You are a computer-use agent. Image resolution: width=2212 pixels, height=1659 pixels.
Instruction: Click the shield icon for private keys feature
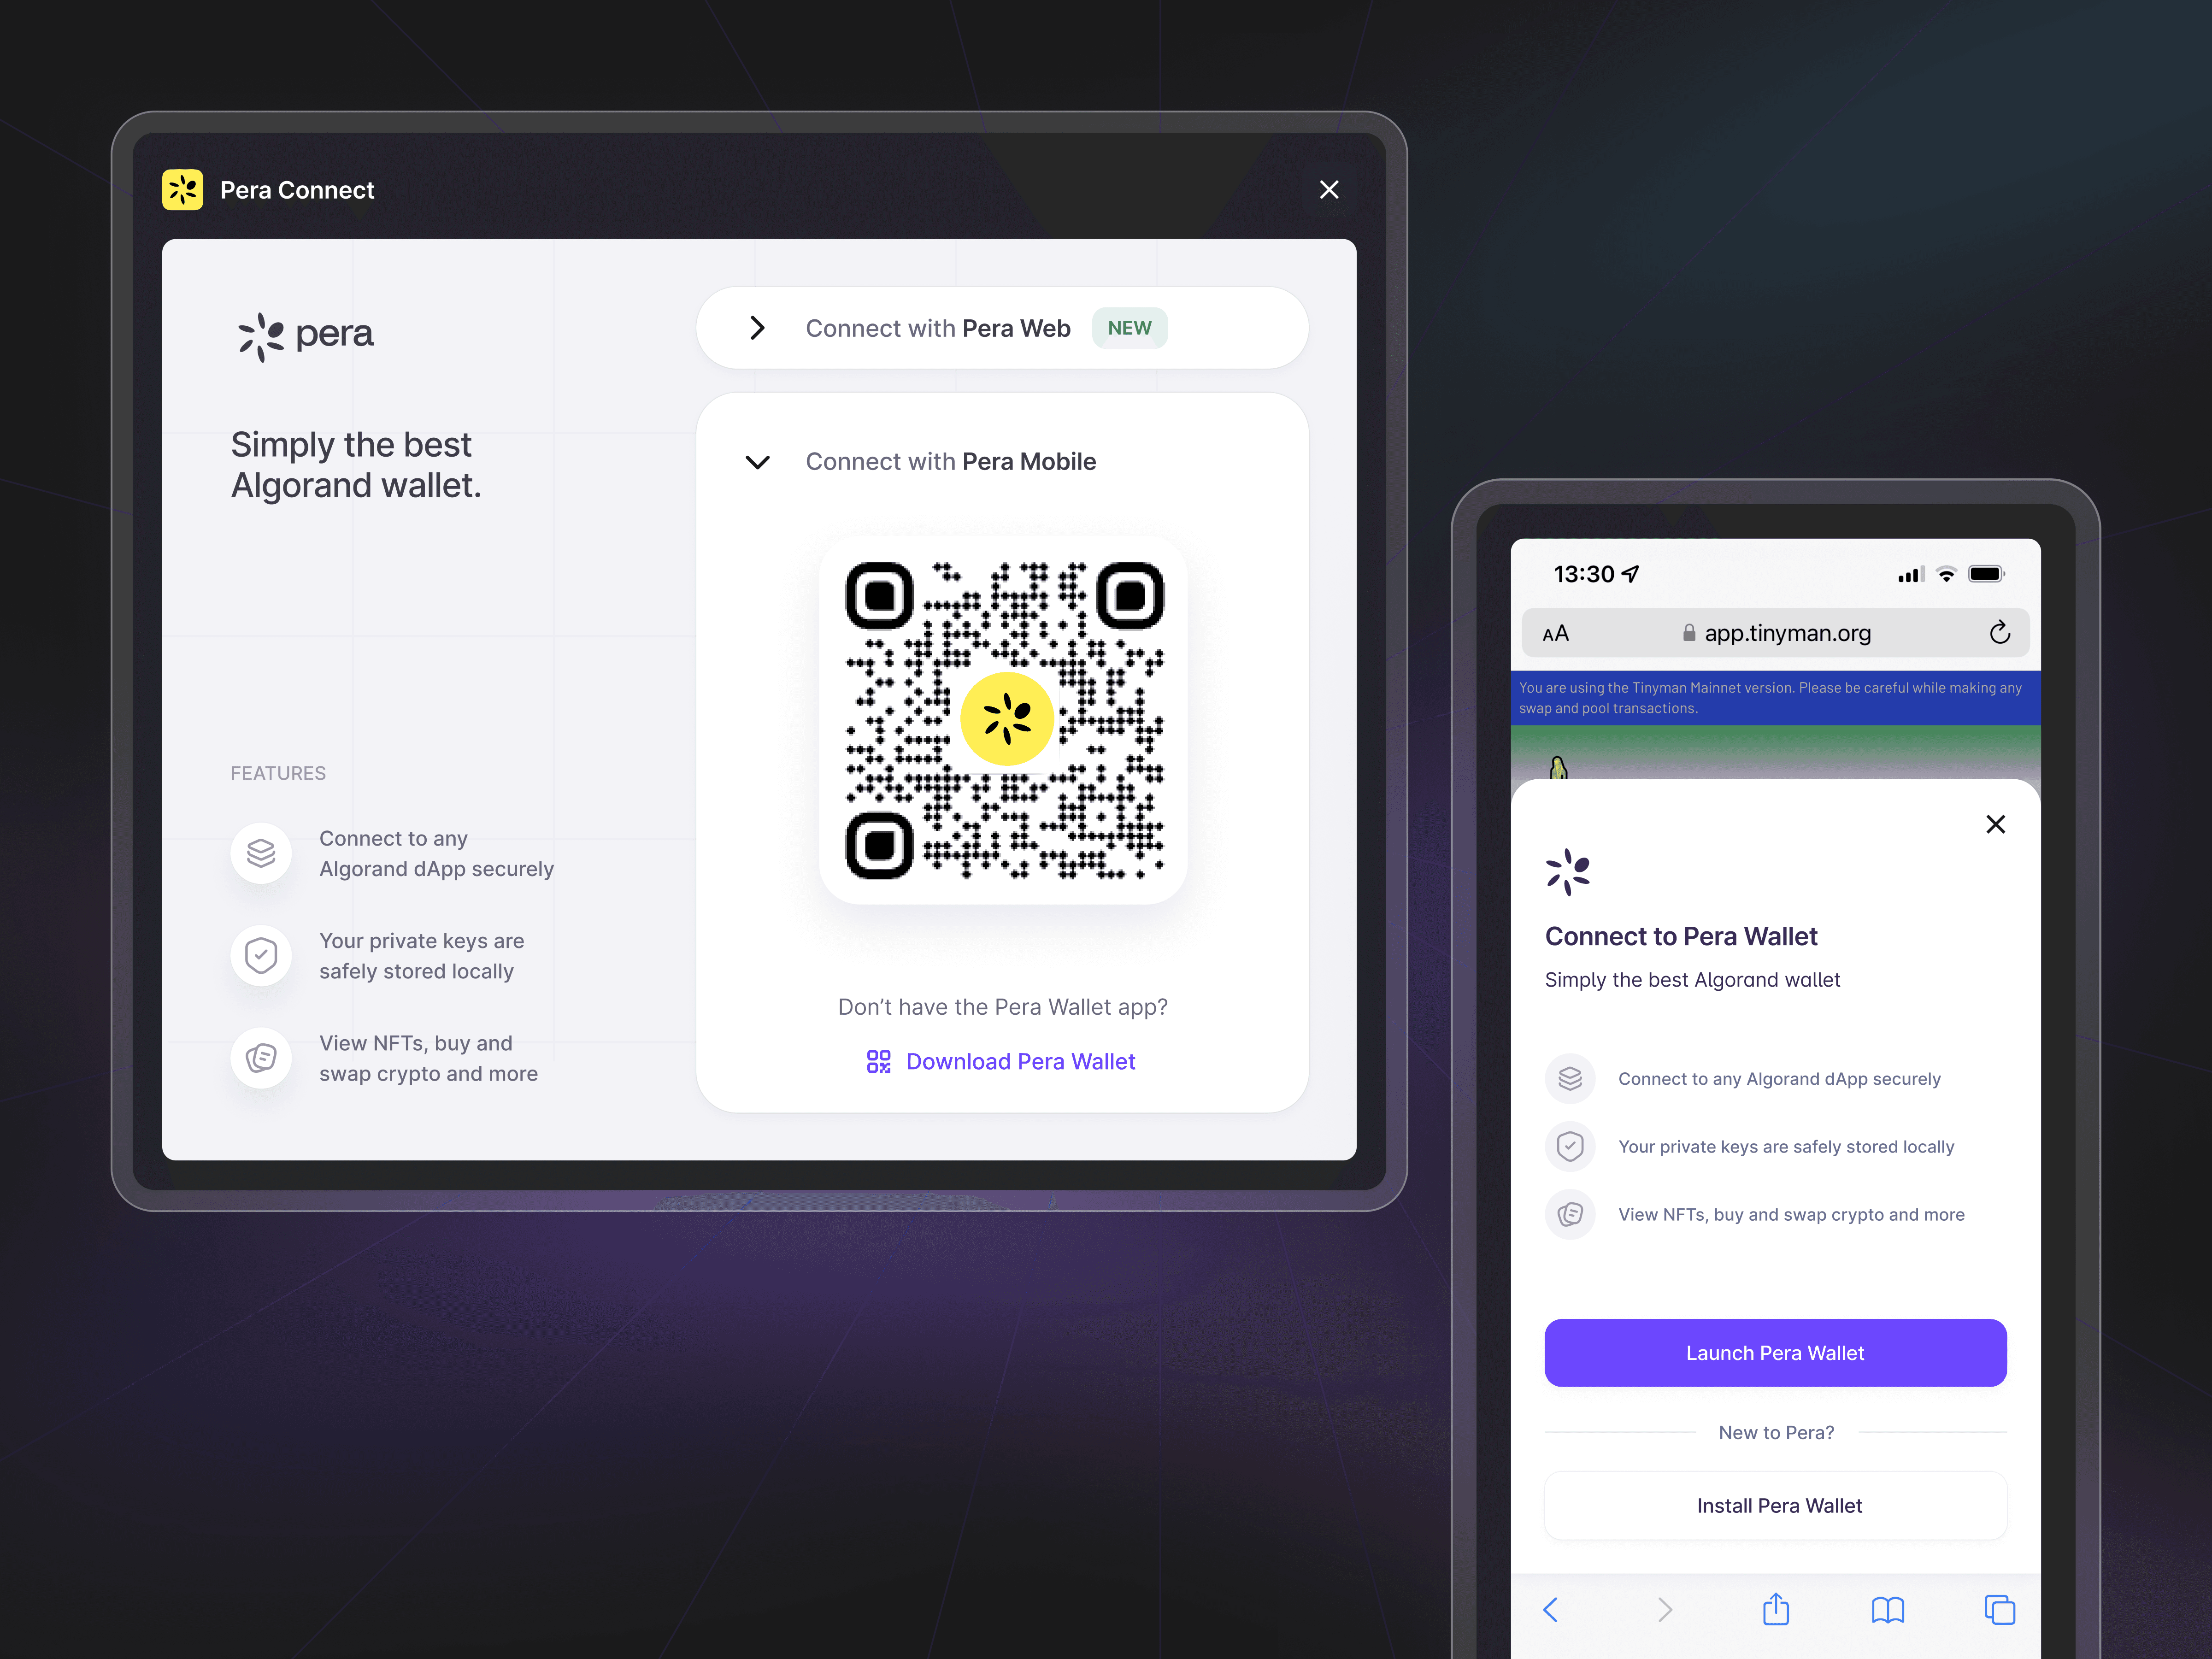(261, 956)
